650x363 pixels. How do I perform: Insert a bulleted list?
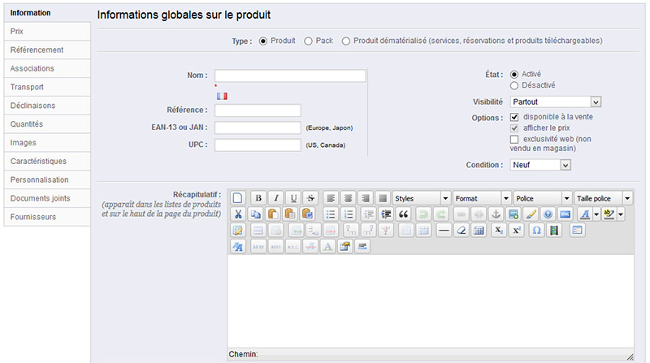[x=331, y=214]
